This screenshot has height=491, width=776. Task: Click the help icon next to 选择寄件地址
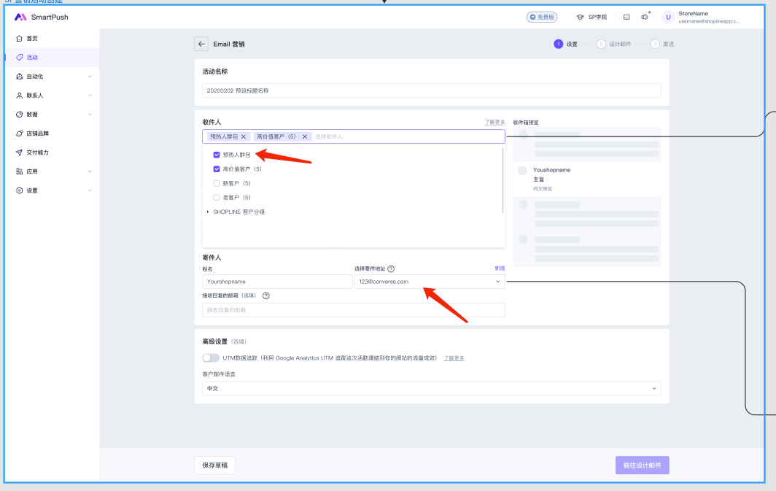tap(391, 268)
